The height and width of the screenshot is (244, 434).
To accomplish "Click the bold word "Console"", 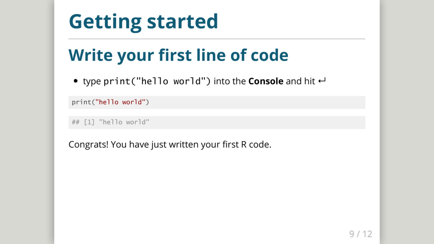I will pos(266,81).
